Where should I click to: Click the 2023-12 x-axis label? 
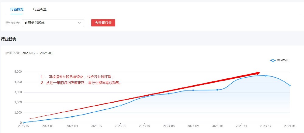click(266, 126)
